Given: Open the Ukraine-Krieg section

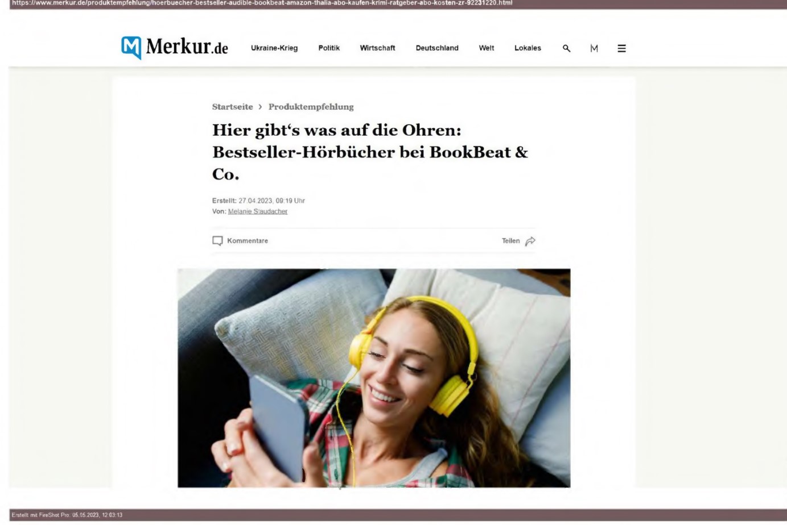Looking at the screenshot, I should 274,48.
